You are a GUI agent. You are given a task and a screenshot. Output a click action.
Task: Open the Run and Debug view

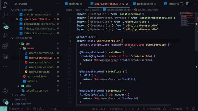pos(5,36)
